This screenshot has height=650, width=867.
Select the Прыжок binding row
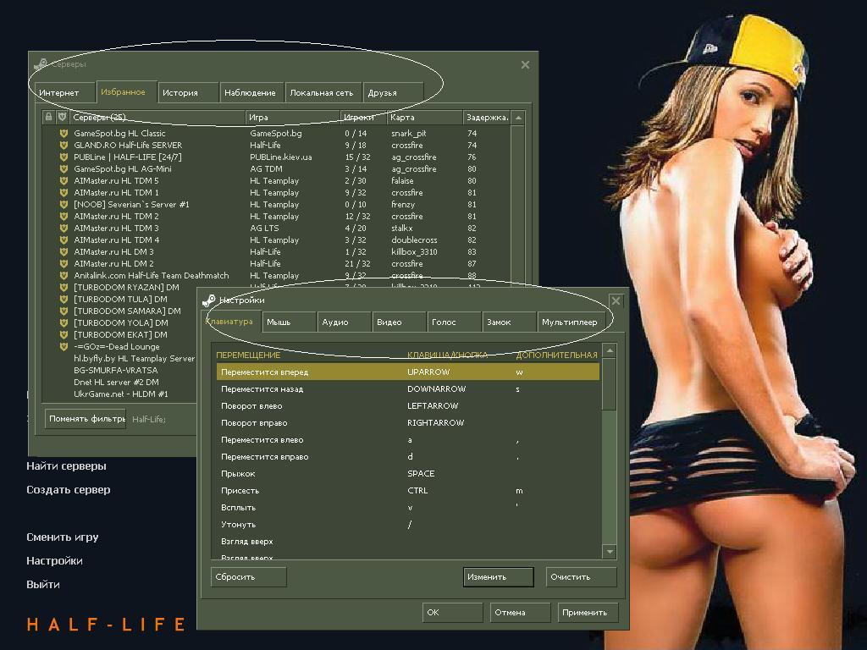click(408, 474)
